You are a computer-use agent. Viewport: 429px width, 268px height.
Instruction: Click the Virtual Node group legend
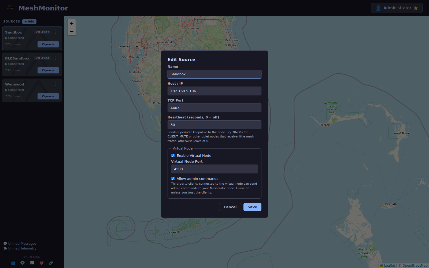[183, 148]
